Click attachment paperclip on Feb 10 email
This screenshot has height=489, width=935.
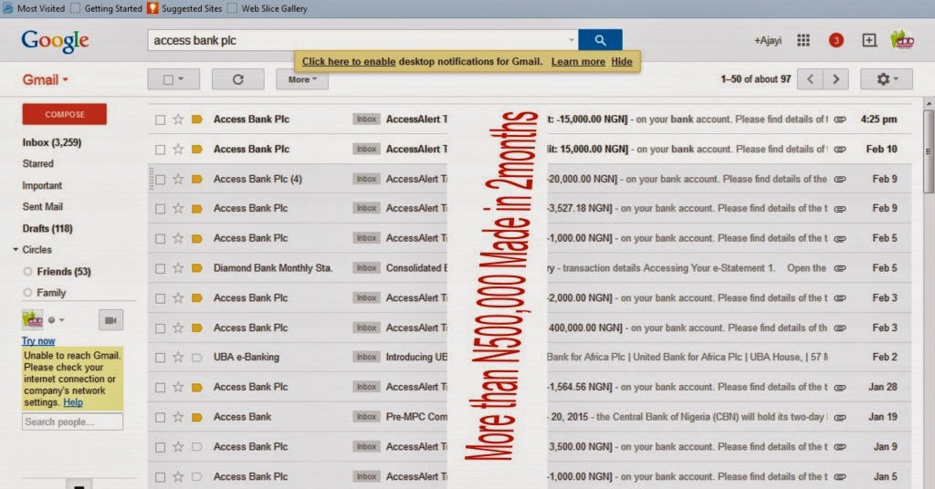[x=840, y=149]
